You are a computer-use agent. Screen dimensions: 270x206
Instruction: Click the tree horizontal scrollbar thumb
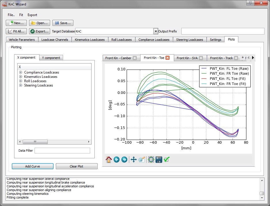pos(35,142)
